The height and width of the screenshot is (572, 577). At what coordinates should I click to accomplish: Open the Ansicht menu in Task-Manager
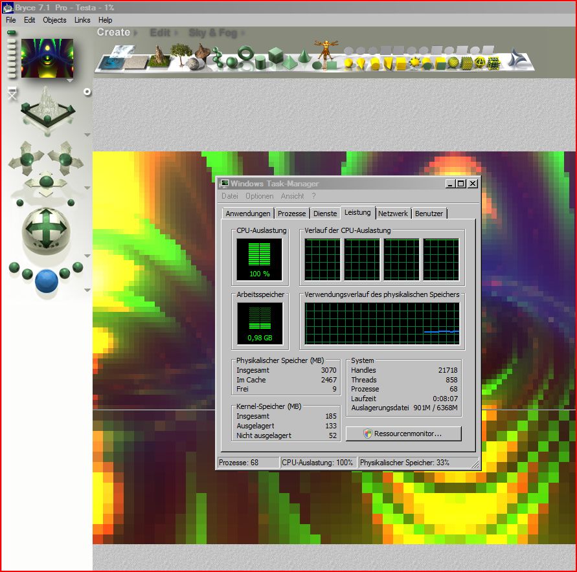(292, 196)
